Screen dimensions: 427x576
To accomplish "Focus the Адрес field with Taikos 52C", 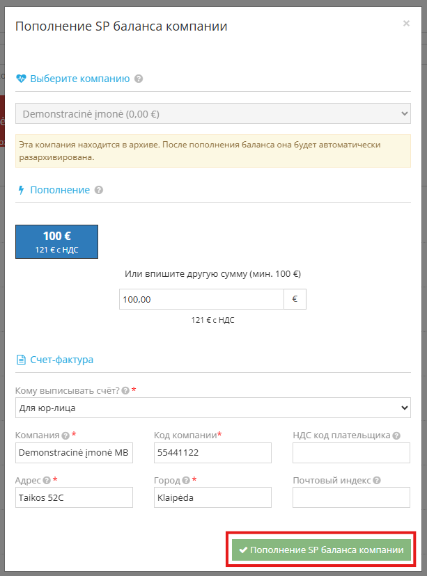I will 74,497.
